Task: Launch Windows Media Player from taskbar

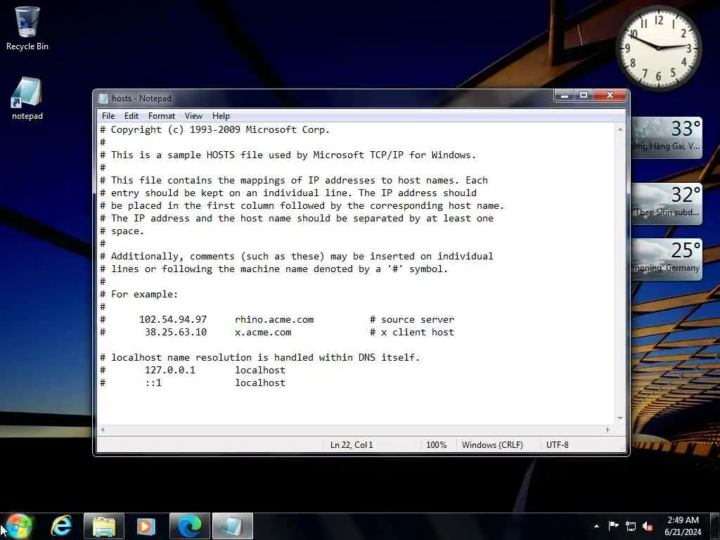Action: (146, 526)
